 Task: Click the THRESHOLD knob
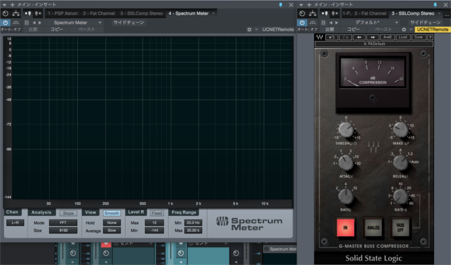point(346,130)
